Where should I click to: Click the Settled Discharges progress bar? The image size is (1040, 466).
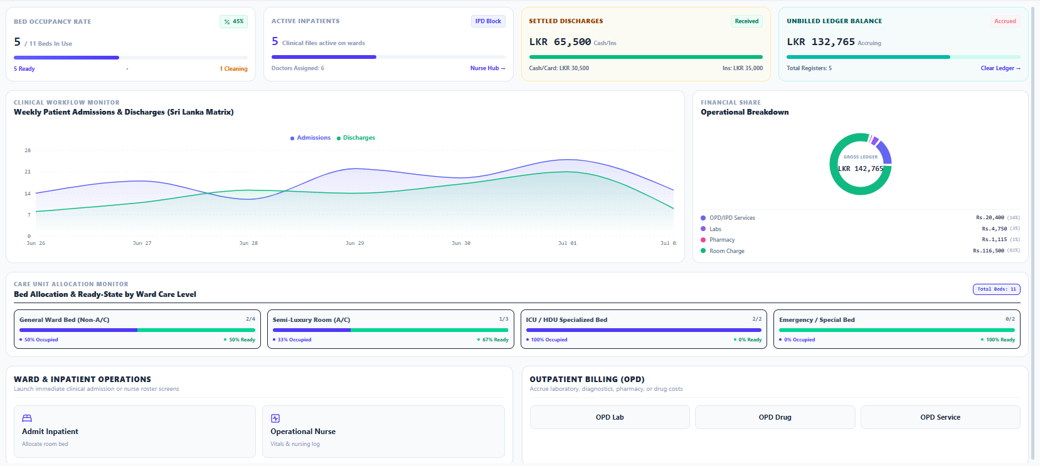click(x=646, y=57)
